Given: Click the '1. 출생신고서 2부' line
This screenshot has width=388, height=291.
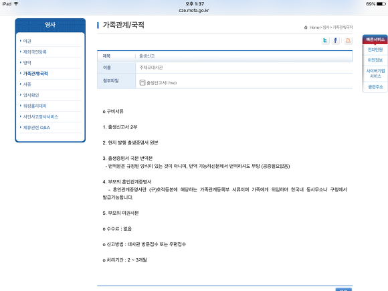Looking at the screenshot, I should (x=120, y=127).
